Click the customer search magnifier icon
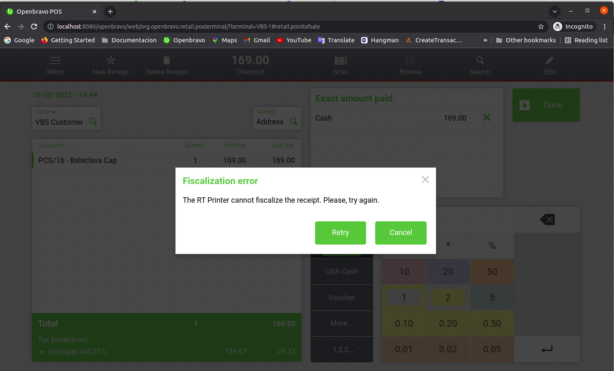614x371 pixels. 93,121
